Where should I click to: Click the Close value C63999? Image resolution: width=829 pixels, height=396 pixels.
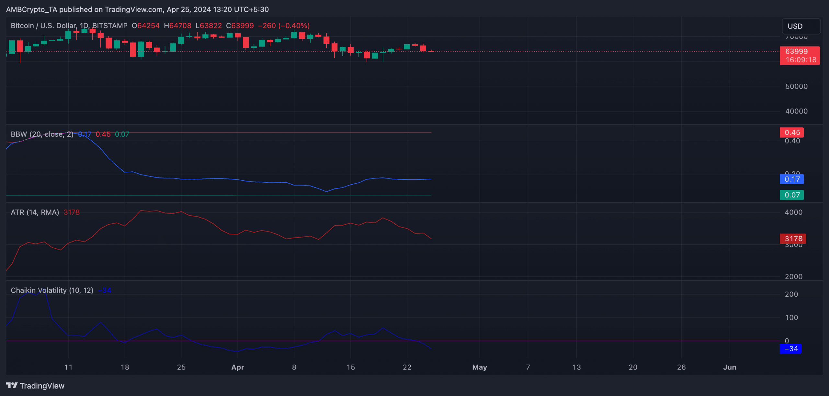240,26
